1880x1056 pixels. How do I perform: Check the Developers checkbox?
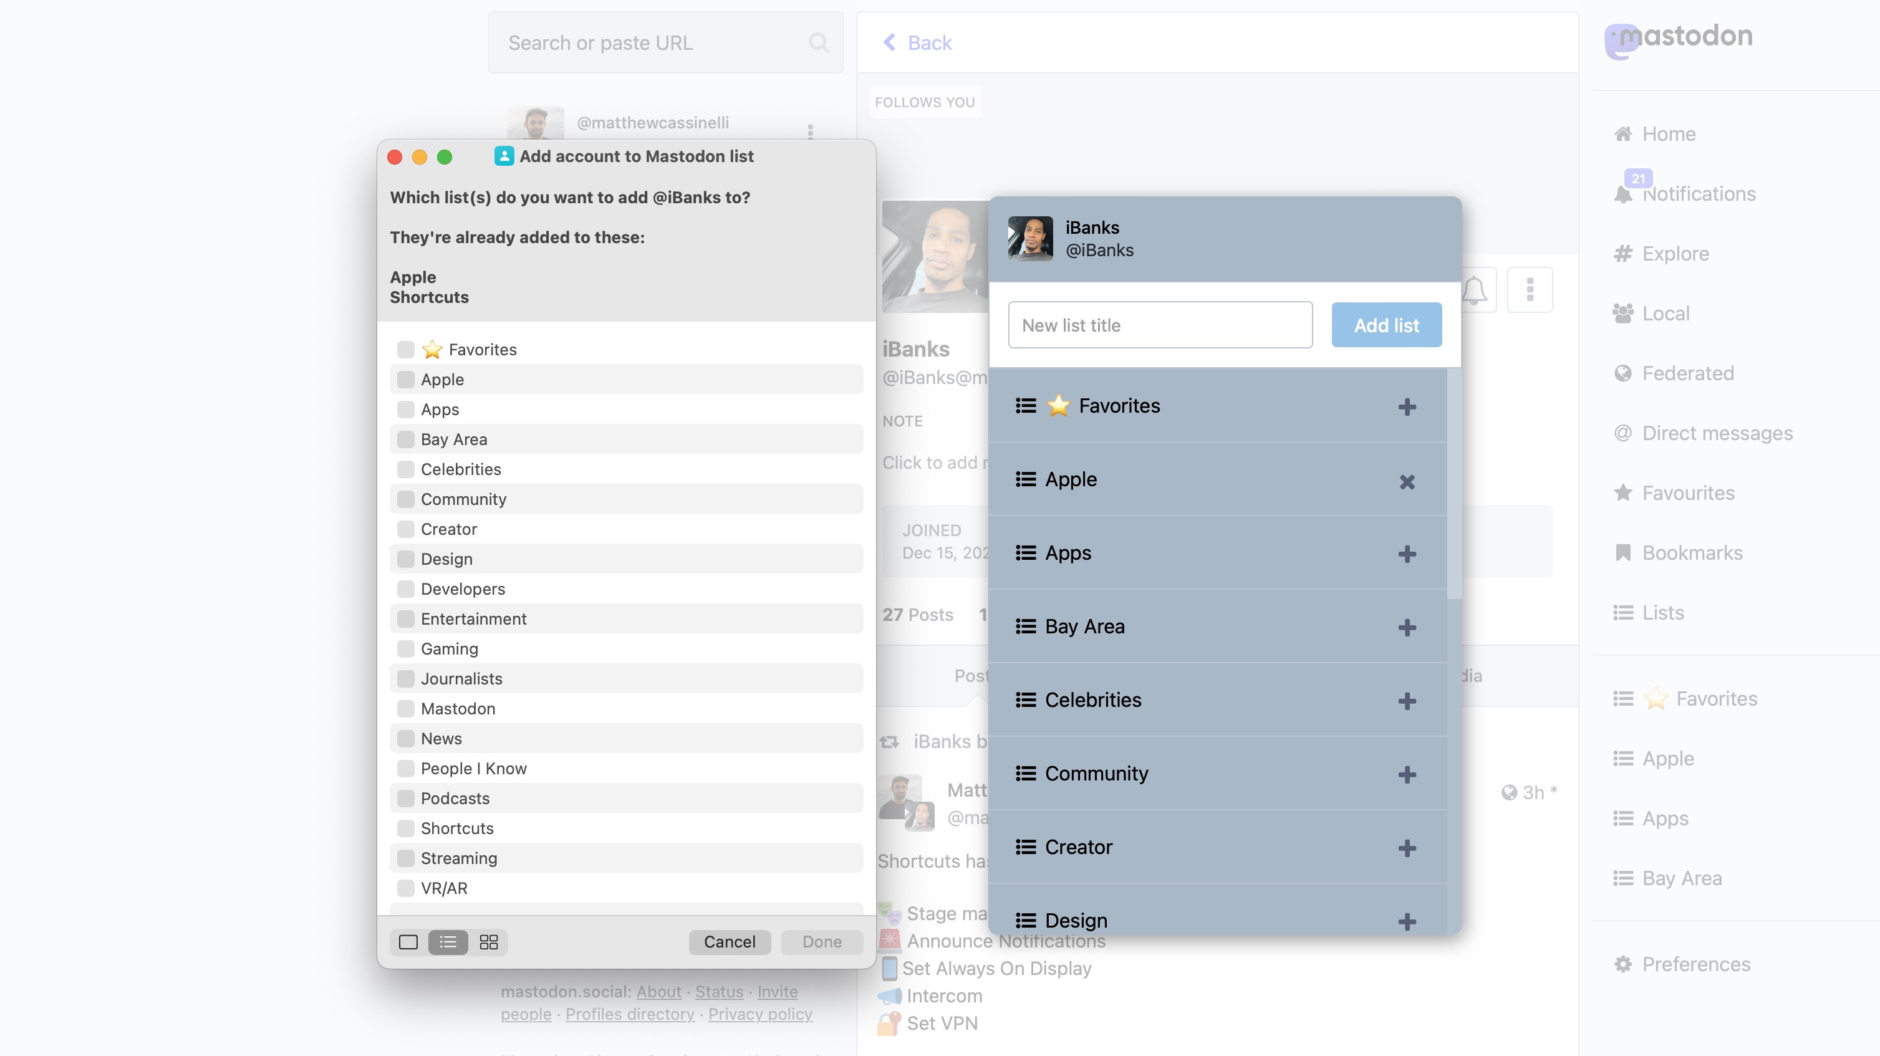click(x=405, y=589)
